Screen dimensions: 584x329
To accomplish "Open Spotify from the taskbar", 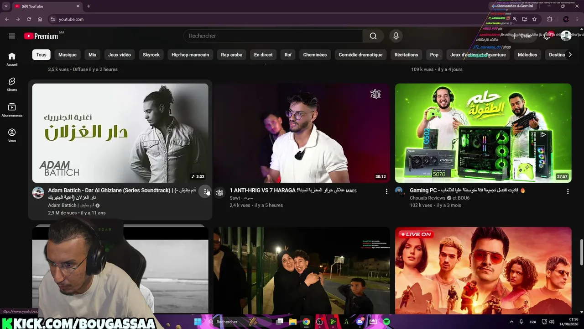I will coord(387,322).
